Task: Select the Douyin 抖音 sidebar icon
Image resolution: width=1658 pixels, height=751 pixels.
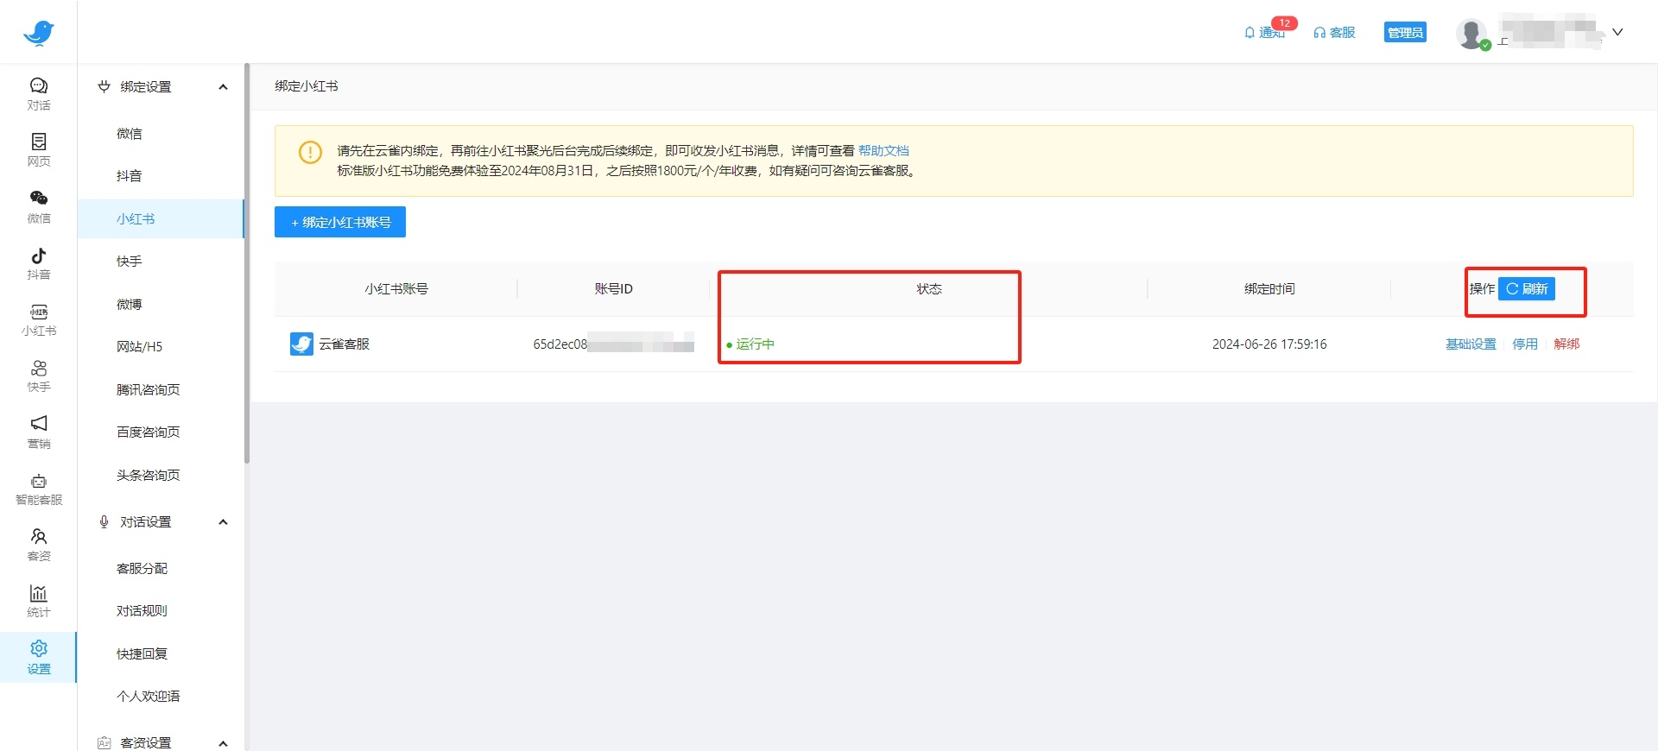Action: point(39,262)
